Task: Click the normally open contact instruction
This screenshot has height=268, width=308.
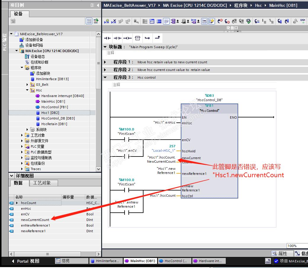Action: pyautogui.click(x=107, y=38)
